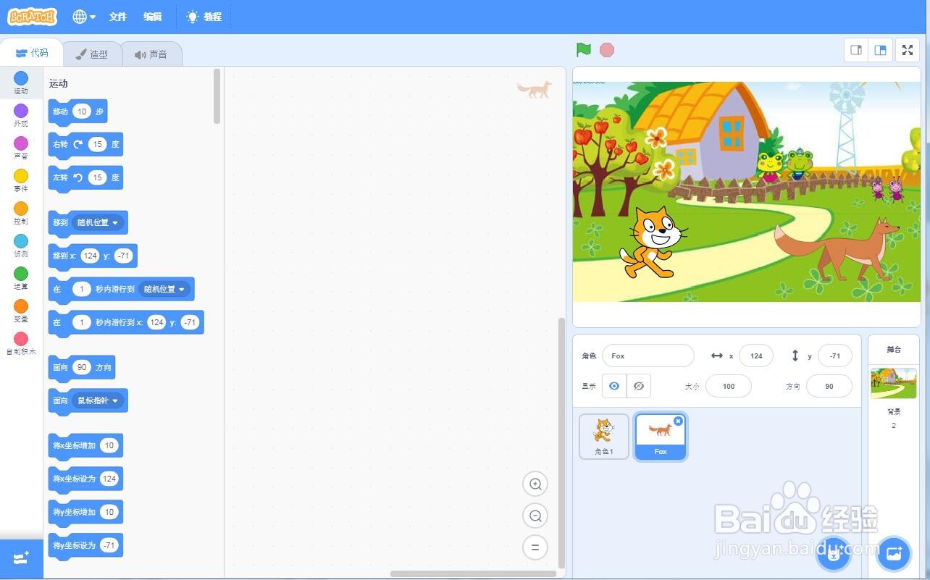Image resolution: width=930 pixels, height=580 pixels.
Task: Open the 编辑 menu
Action: click(x=152, y=17)
